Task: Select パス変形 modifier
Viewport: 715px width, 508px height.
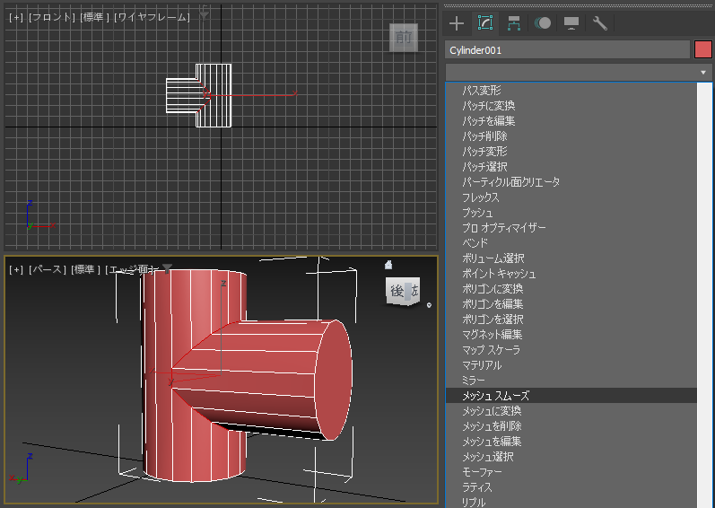Action: pyautogui.click(x=571, y=91)
